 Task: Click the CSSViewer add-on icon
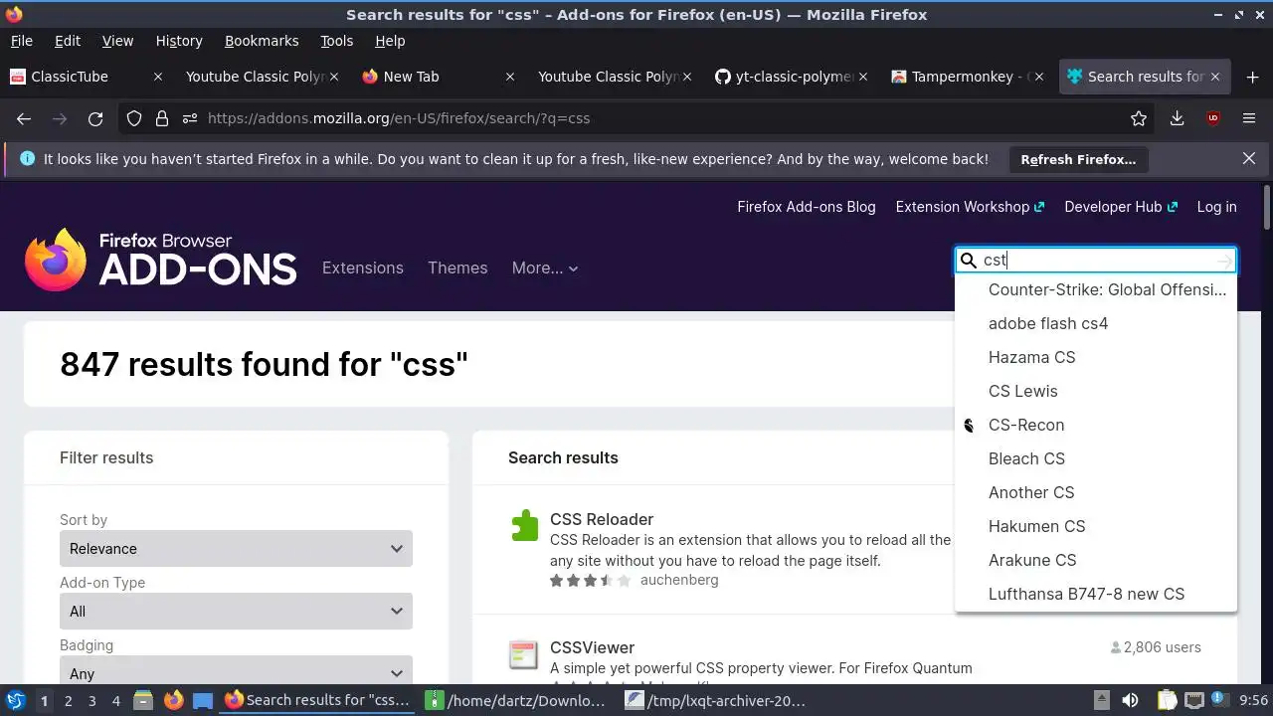(523, 653)
